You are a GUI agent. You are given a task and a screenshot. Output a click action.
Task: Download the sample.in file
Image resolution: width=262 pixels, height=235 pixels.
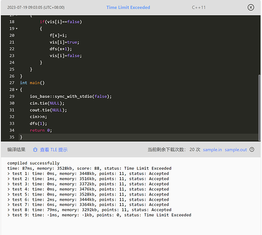pos(212,150)
